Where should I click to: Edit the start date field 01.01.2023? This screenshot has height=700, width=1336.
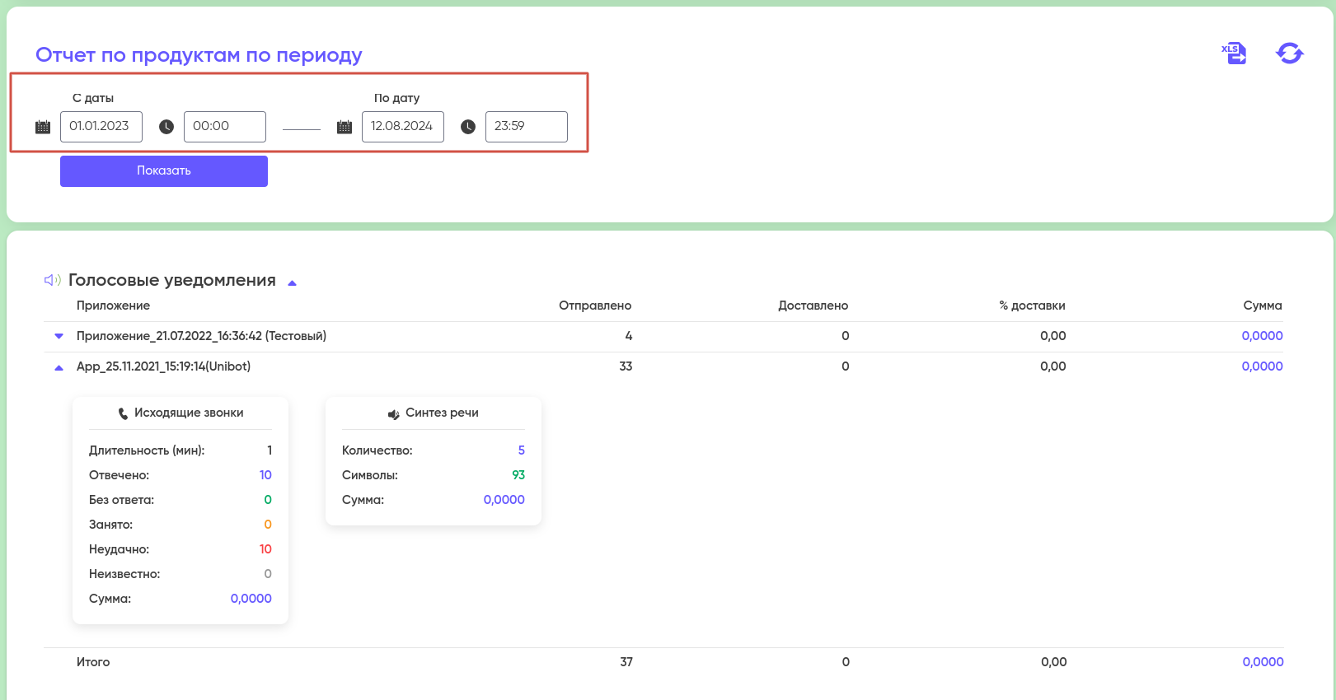tap(101, 127)
